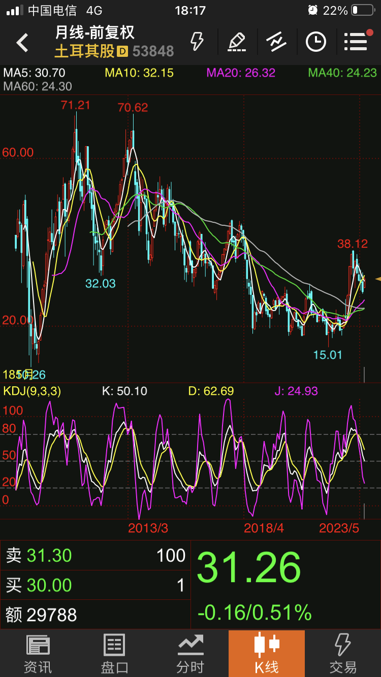Tap the 月线-前复权 period title
Image resolution: width=381 pixels, height=677 pixels.
tap(95, 32)
